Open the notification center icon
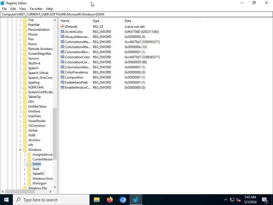 point(264,200)
